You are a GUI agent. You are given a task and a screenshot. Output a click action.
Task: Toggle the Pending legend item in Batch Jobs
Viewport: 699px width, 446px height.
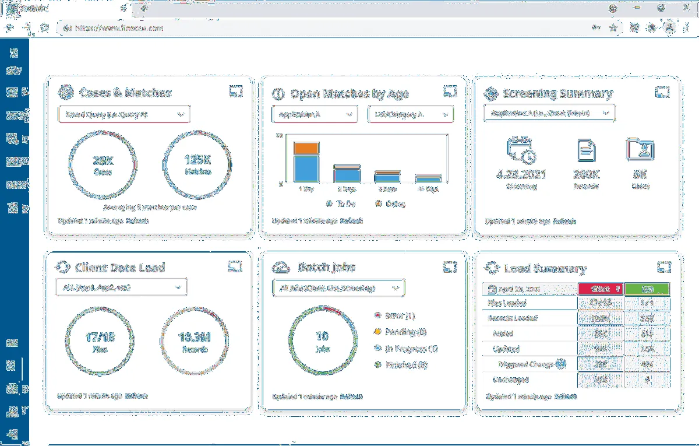pos(405,332)
